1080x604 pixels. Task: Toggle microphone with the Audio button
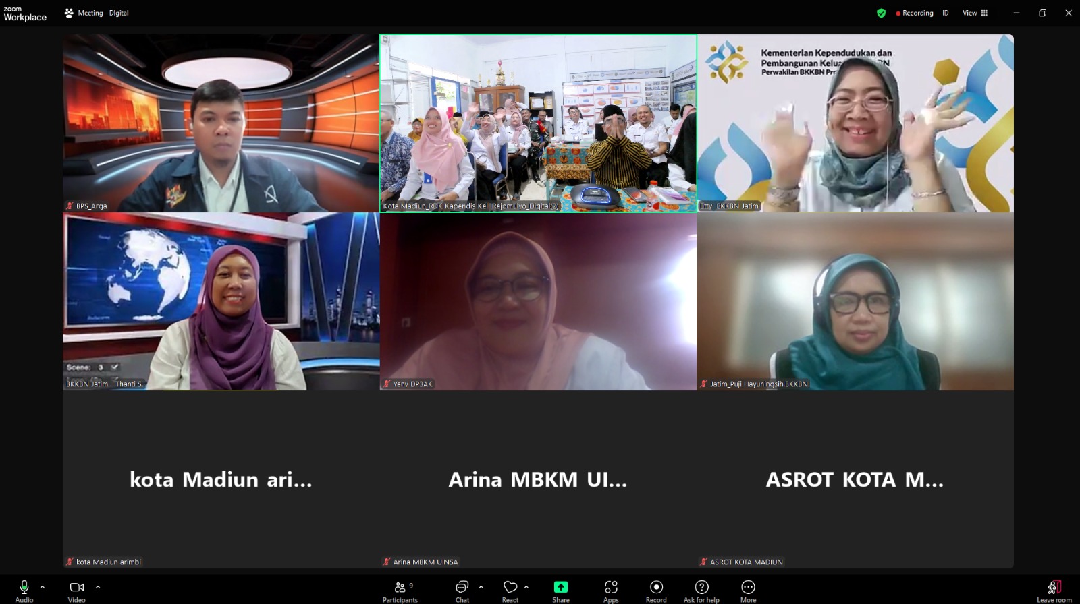tap(24, 590)
